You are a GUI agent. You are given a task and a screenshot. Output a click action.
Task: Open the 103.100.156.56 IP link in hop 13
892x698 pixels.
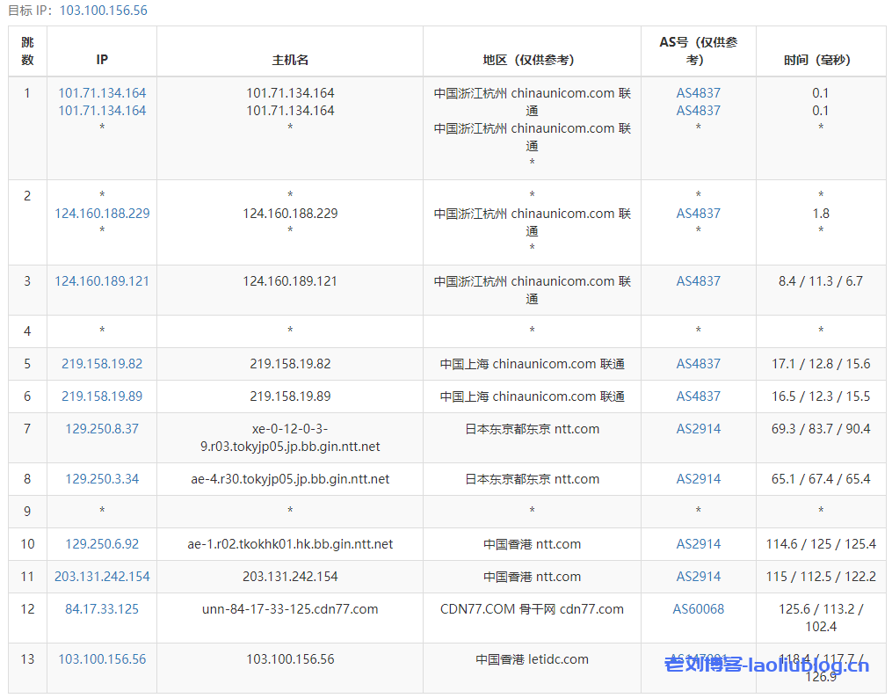point(102,659)
